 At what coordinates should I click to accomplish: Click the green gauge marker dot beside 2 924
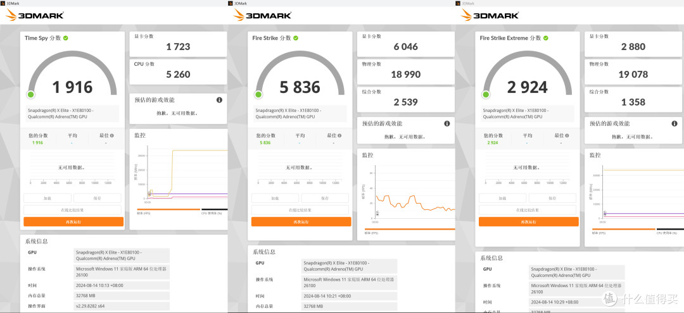point(486,94)
